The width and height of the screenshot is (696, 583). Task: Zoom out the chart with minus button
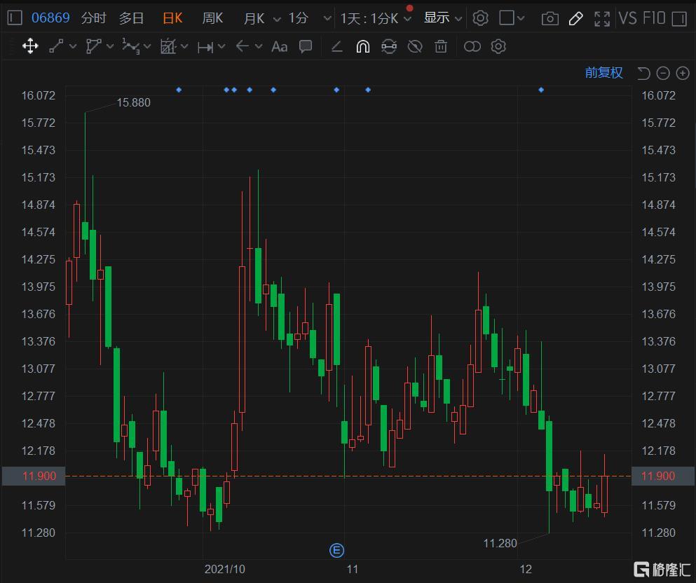tap(663, 73)
